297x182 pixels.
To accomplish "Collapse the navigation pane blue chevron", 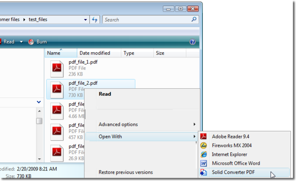I will (39, 102).
